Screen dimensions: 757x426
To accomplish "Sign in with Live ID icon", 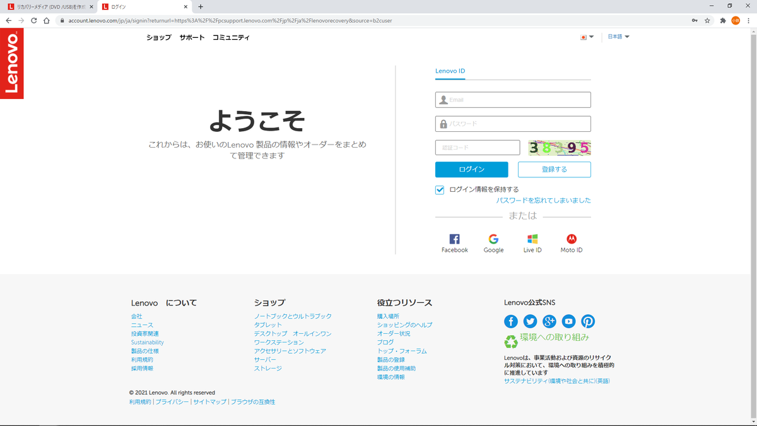I will tap(532, 239).
